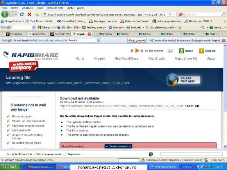Open new tab plus button

point(221,34)
